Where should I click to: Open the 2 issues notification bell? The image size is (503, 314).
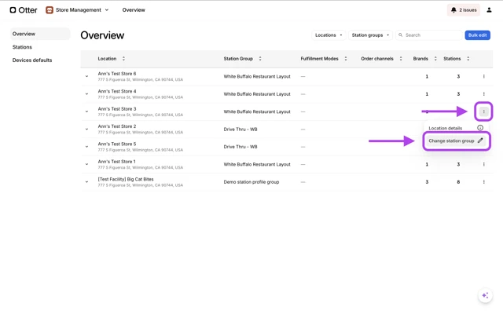pyautogui.click(x=463, y=10)
